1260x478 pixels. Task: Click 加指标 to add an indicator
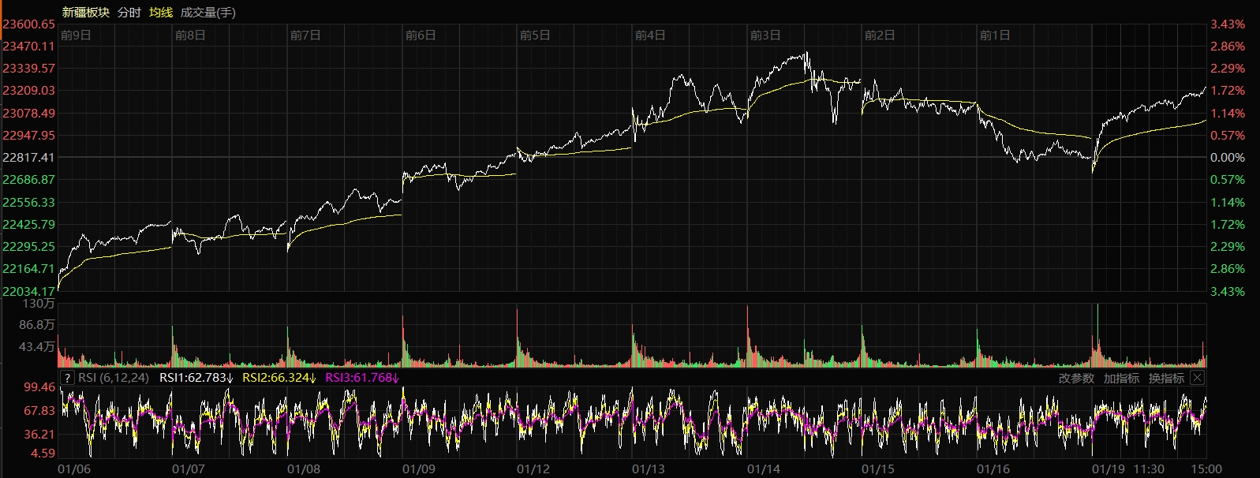point(1121,378)
